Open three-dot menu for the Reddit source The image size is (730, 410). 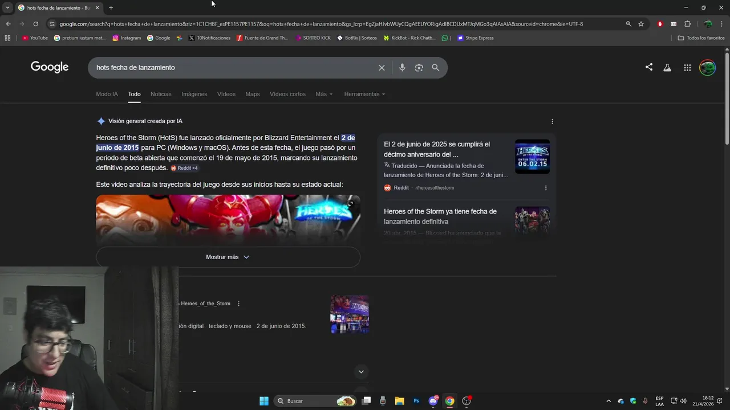(x=546, y=188)
